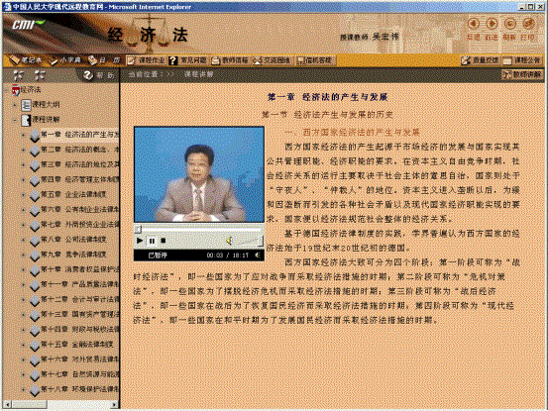This screenshot has height=411, width=548.
Task: Open the 笔记本 notebook tool
Action: tap(26, 60)
